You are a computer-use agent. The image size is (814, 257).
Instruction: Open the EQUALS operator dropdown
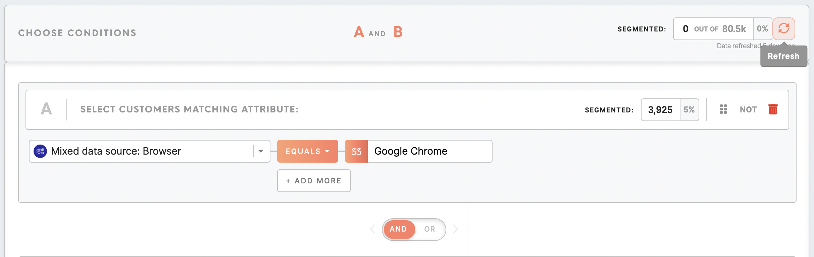tap(308, 151)
